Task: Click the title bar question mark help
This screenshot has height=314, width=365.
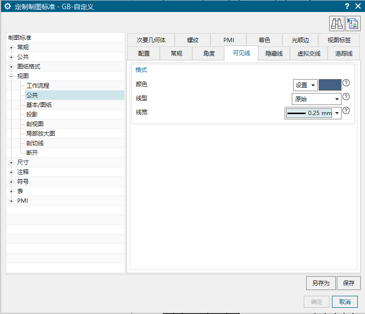Action: point(347,6)
